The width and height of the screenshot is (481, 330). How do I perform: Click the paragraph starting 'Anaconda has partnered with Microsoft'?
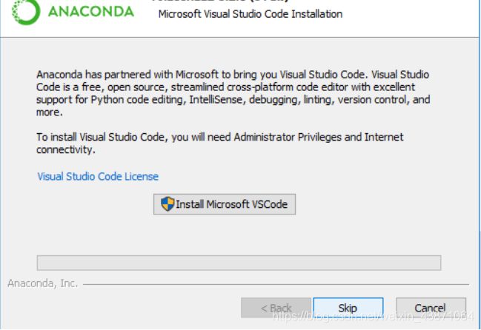(x=233, y=93)
